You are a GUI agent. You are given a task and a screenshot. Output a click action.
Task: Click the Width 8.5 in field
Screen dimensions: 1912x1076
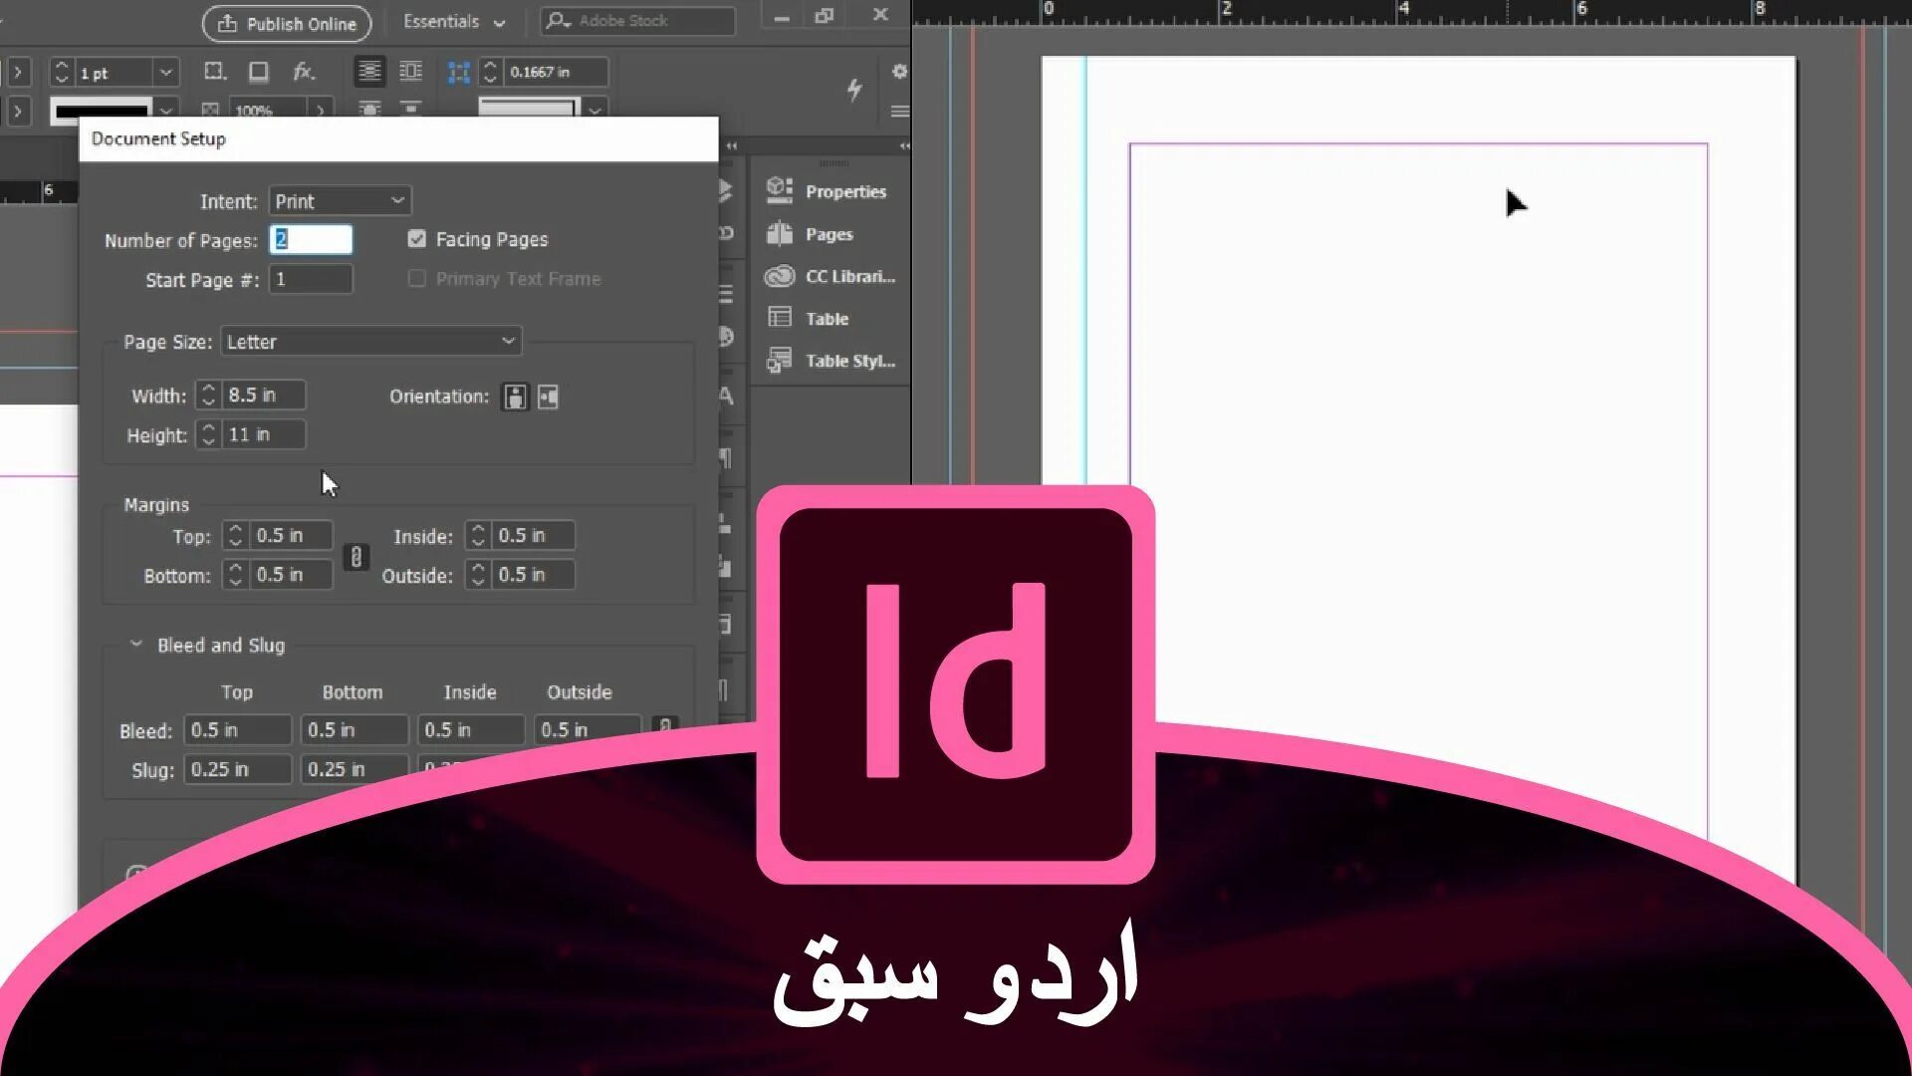(264, 396)
